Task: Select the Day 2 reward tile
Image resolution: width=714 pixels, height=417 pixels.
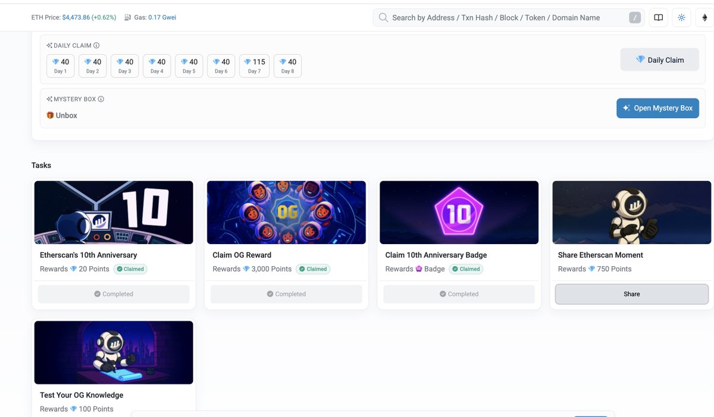Action: click(93, 66)
